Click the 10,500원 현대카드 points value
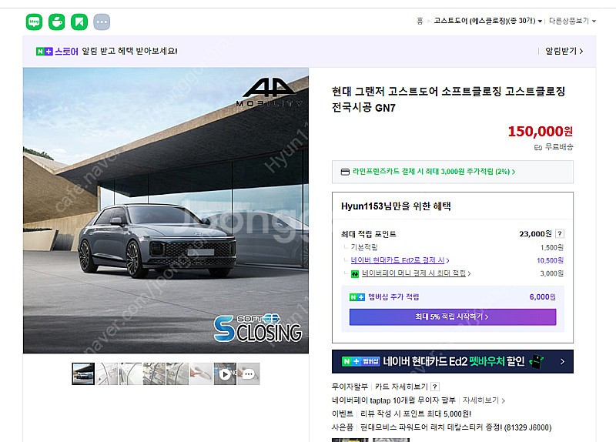Screen dimensions: 616x442 [x=550, y=260]
